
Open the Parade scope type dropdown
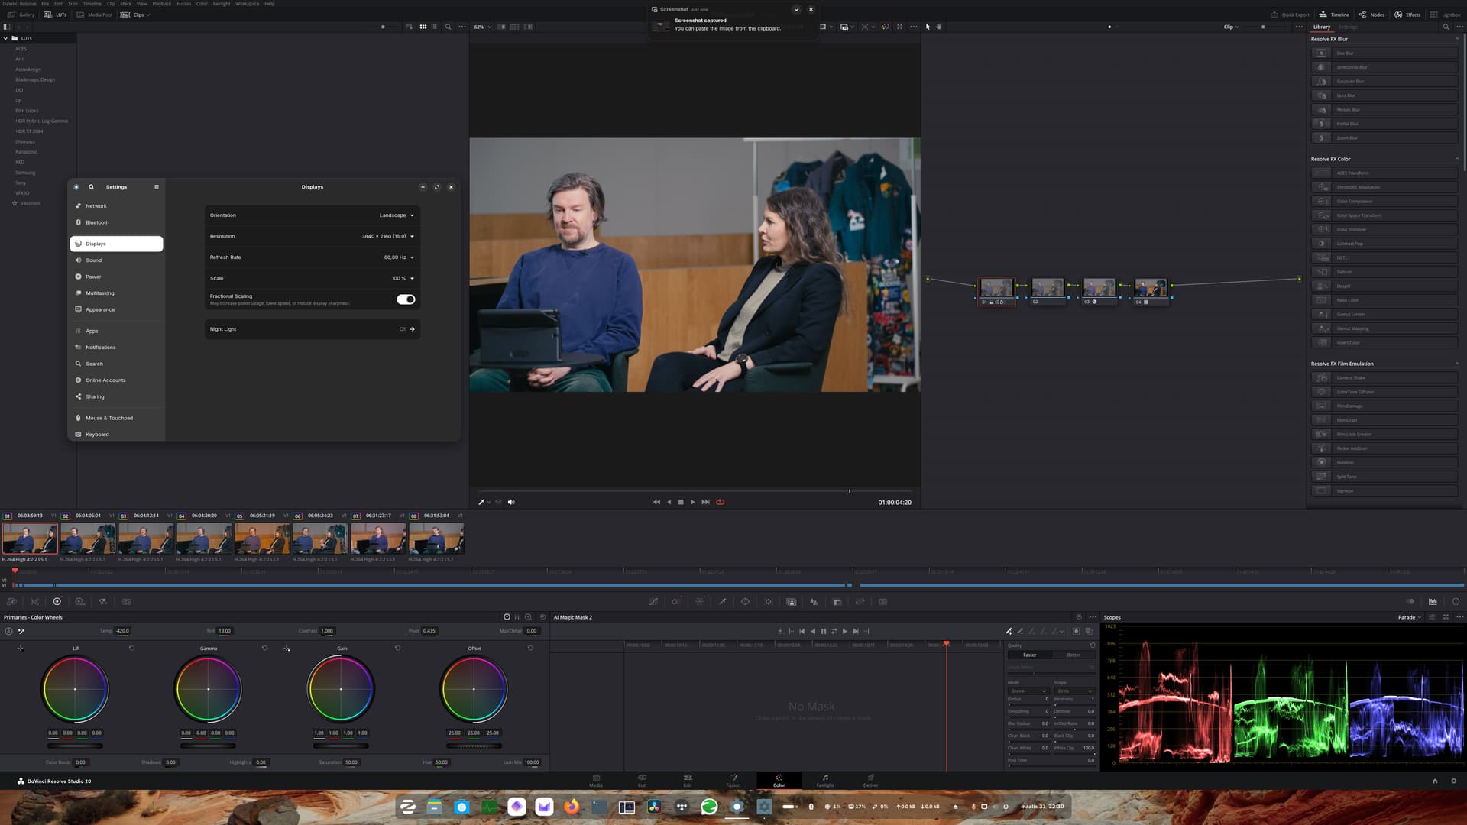(x=1409, y=617)
